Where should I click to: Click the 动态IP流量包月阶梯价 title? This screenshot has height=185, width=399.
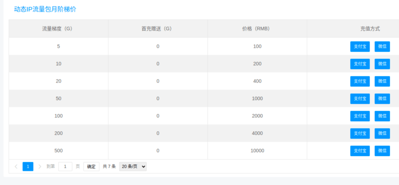click(x=45, y=9)
